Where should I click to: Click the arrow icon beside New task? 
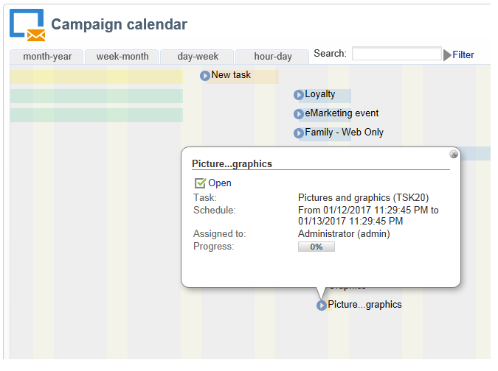205,75
